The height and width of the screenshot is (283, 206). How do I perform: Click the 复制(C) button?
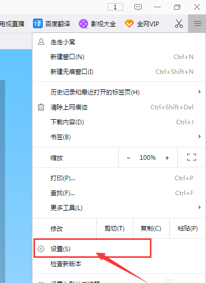[151, 229]
